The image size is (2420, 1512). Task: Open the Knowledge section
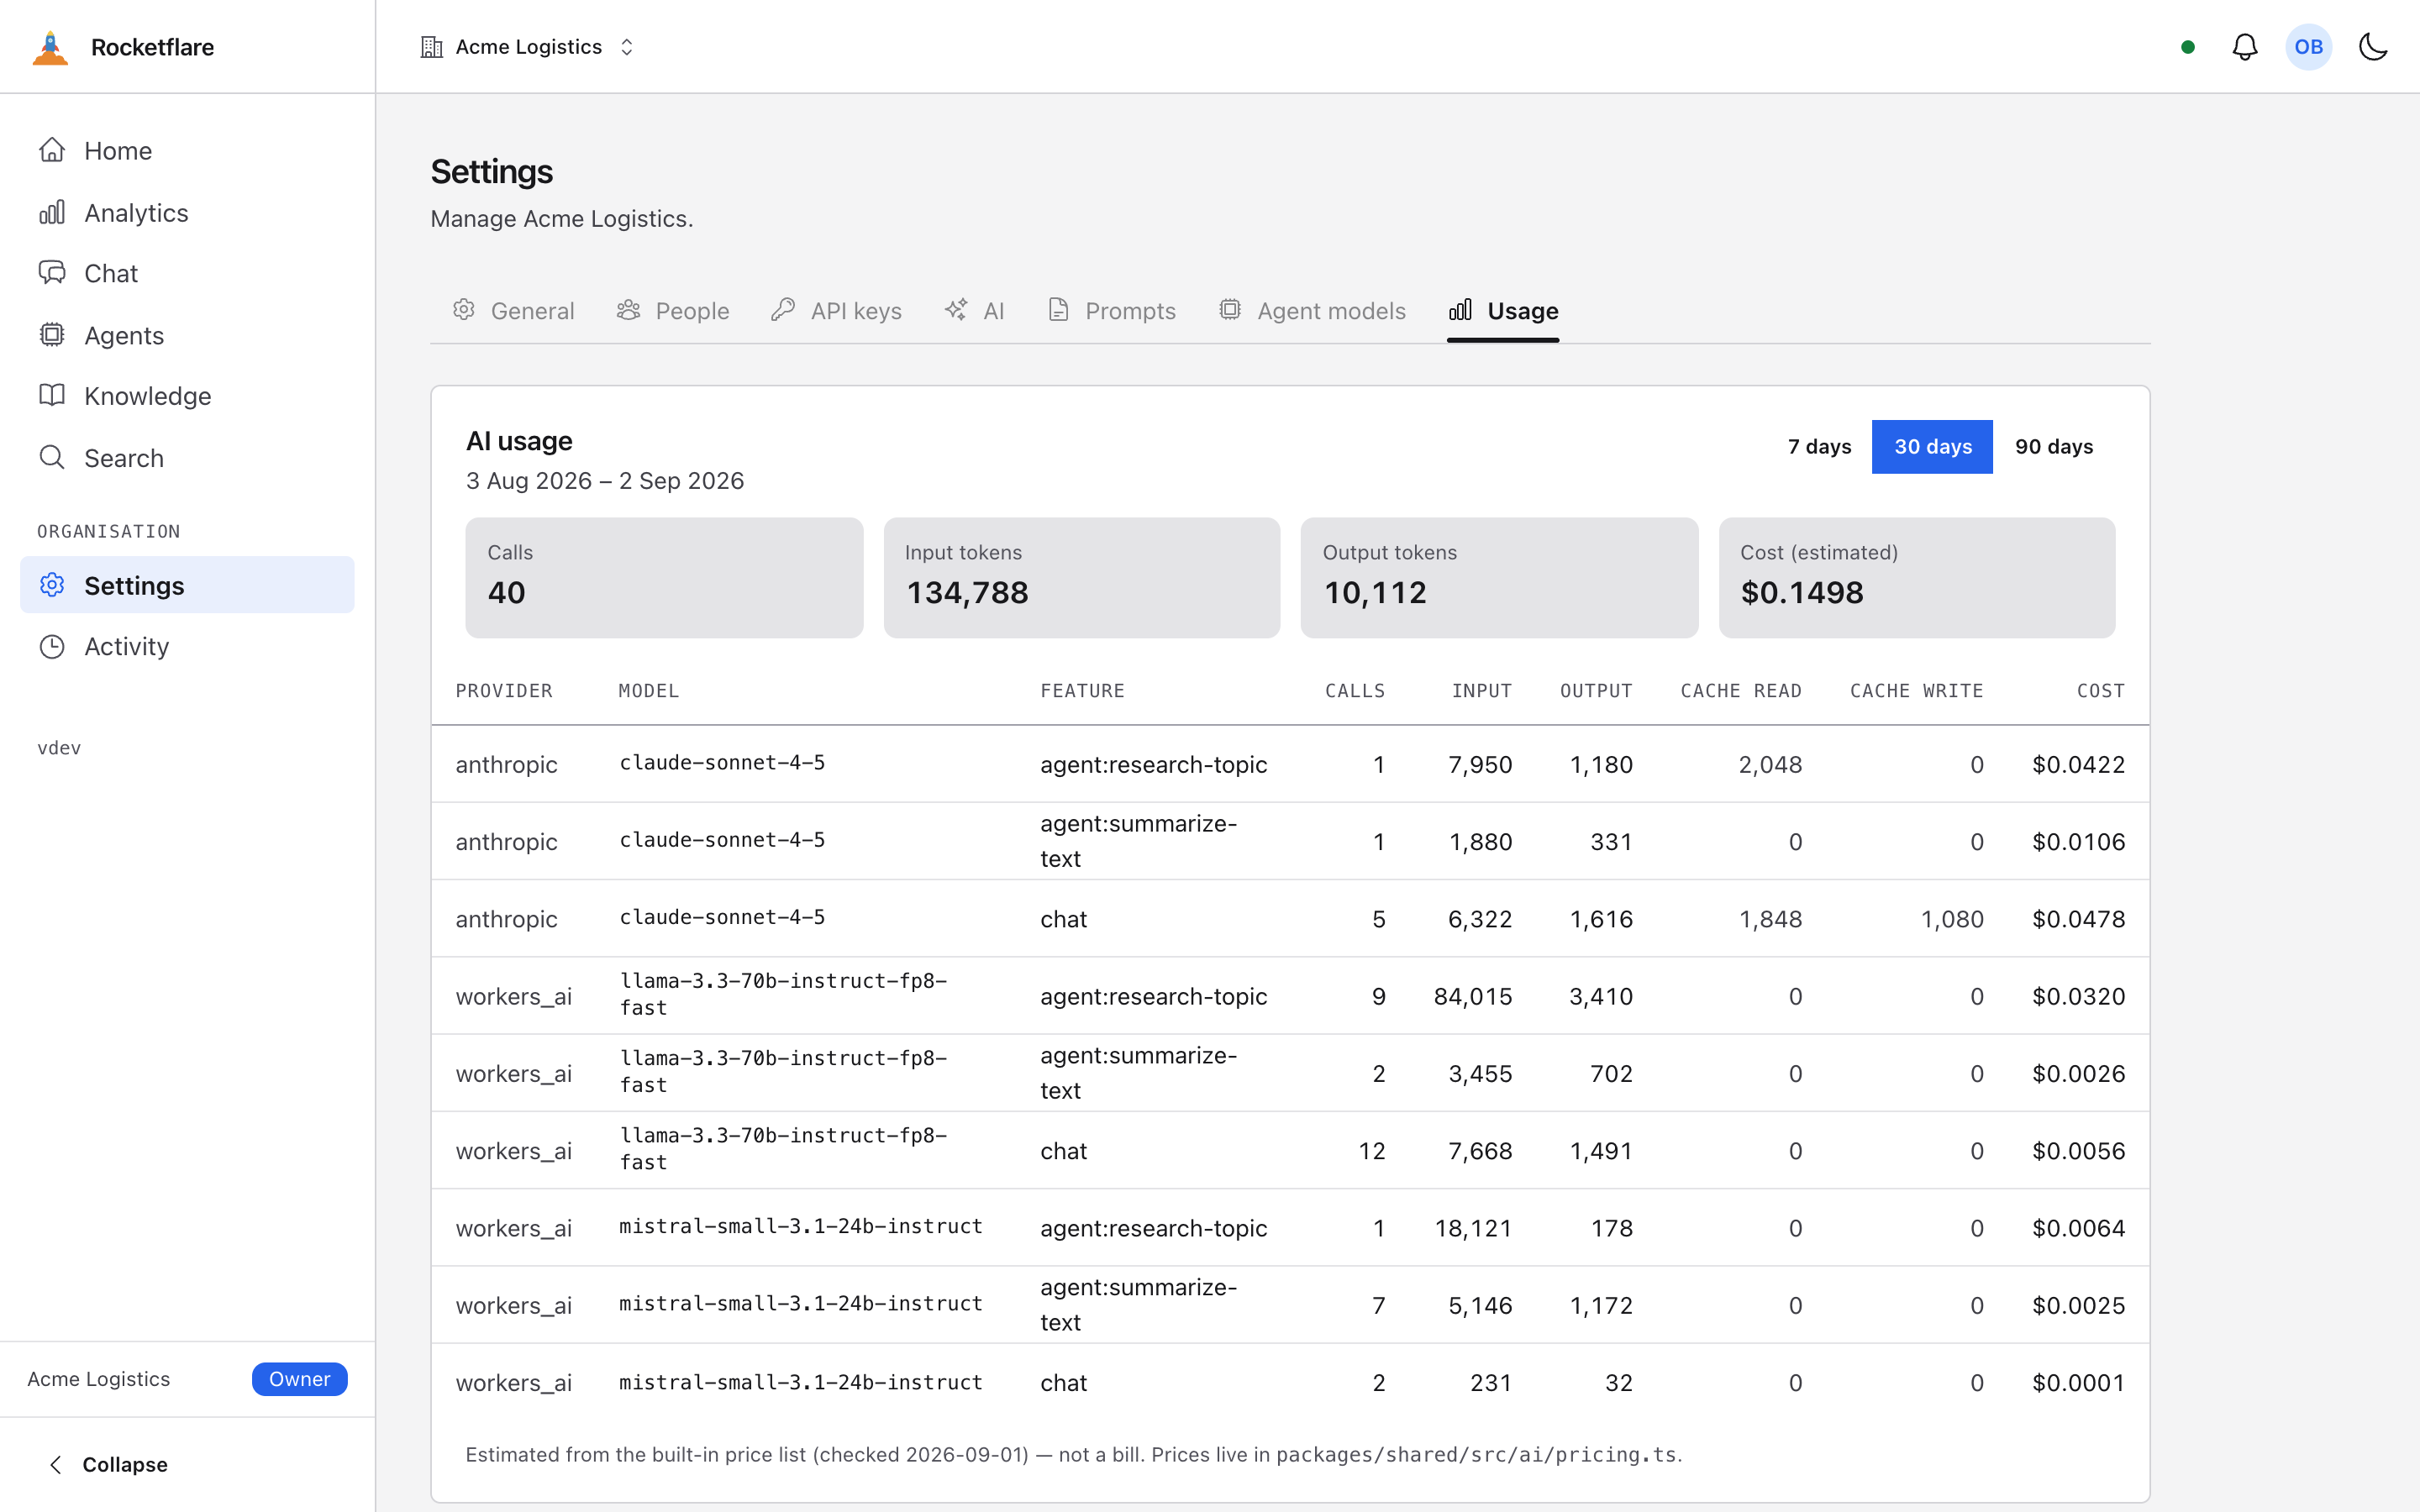187,396
